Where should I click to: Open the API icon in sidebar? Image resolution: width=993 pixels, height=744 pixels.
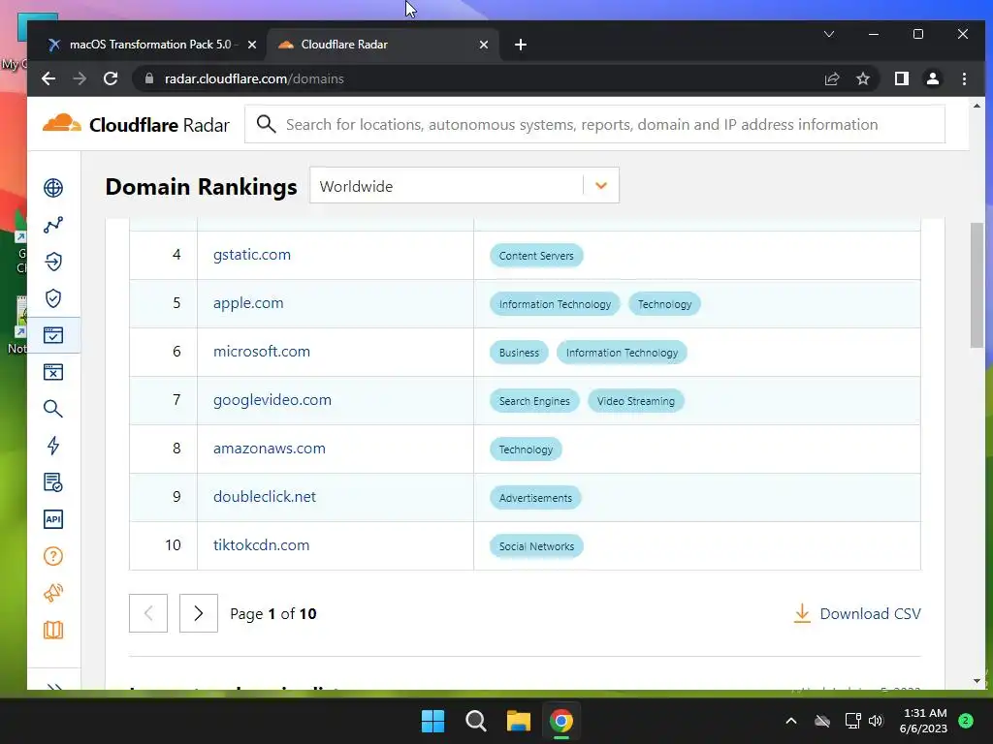click(x=53, y=519)
